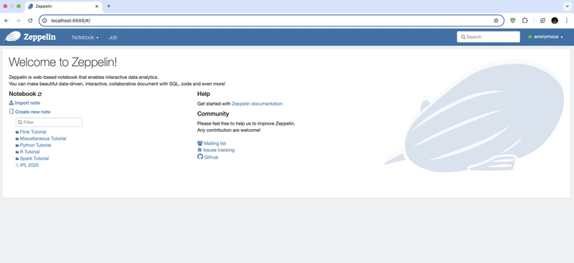Open a new browser tab
Image resolution: width=574 pixels, height=263 pixels.
coord(109,6)
